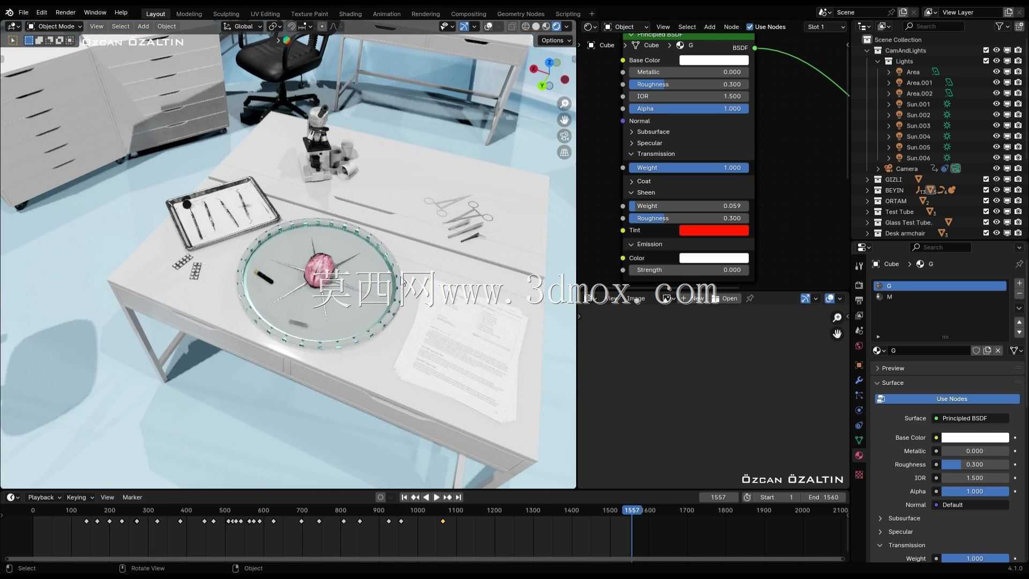The width and height of the screenshot is (1029, 579).
Task: Open Material properties tab icon
Action: pyautogui.click(x=859, y=455)
